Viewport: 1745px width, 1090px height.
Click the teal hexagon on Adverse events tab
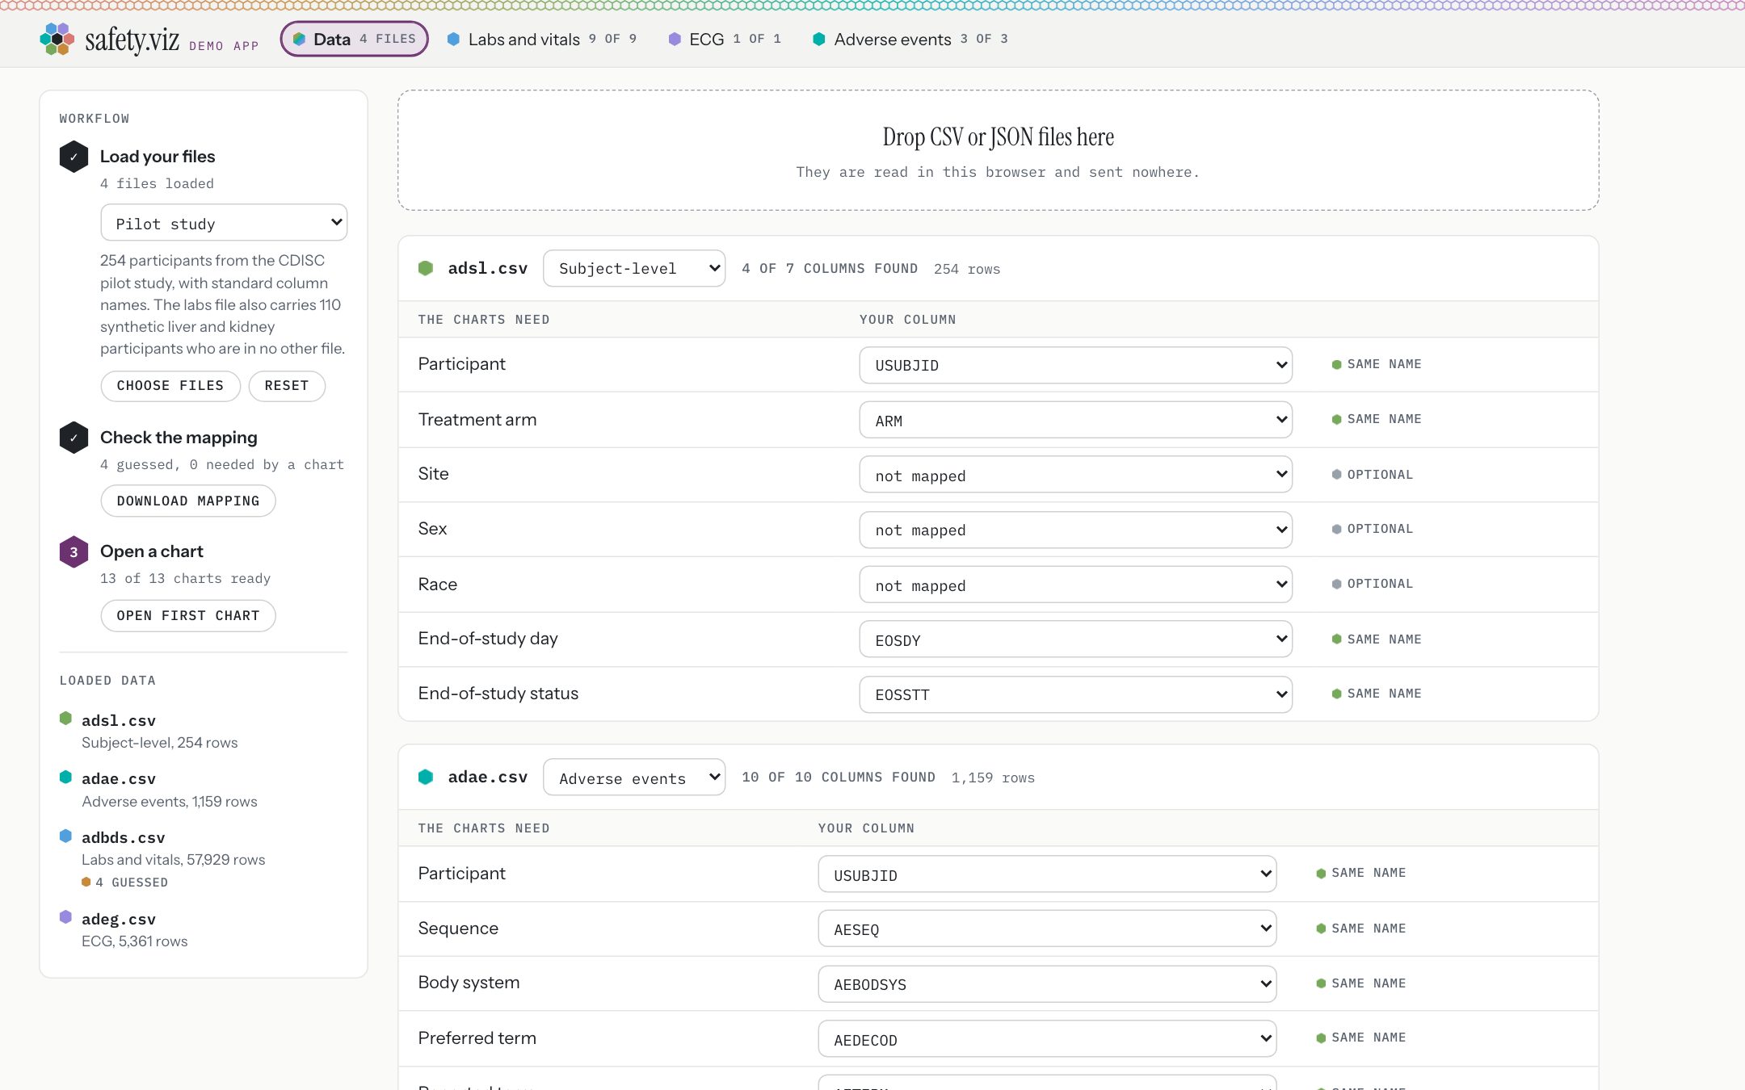point(819,39)
